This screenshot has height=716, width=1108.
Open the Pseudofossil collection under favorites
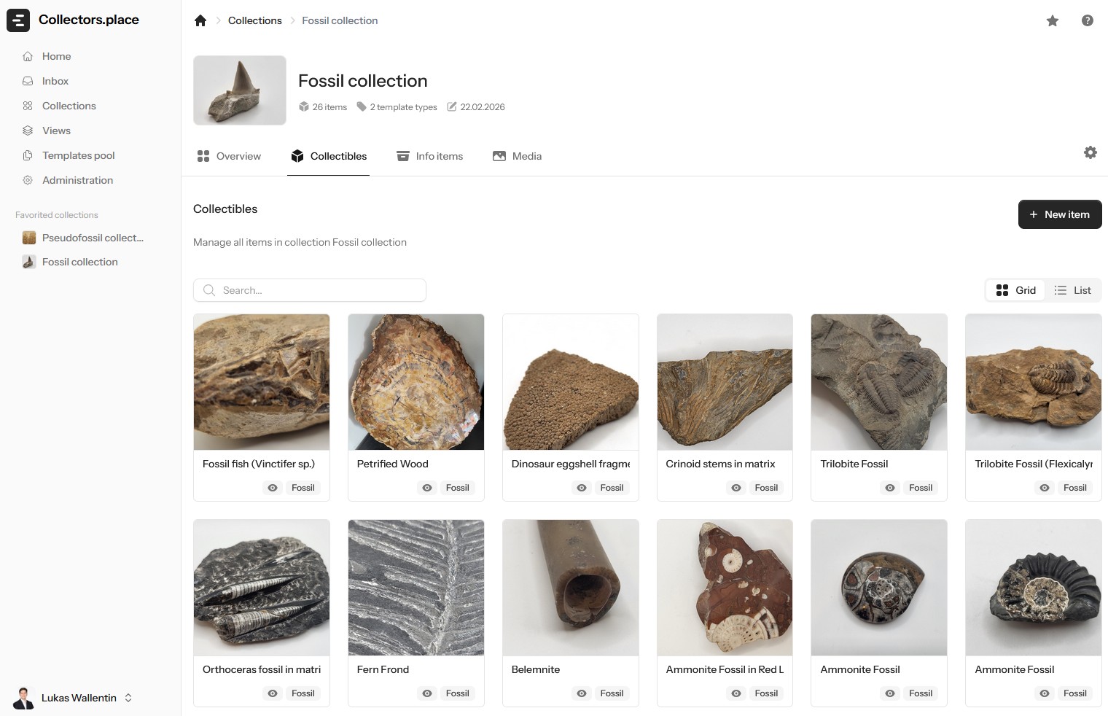pyautogui.click(x=92, y=238)
